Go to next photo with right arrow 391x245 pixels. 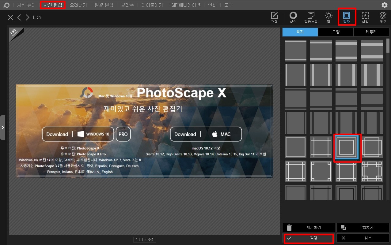pyautogui.click(x=28, y=17)
